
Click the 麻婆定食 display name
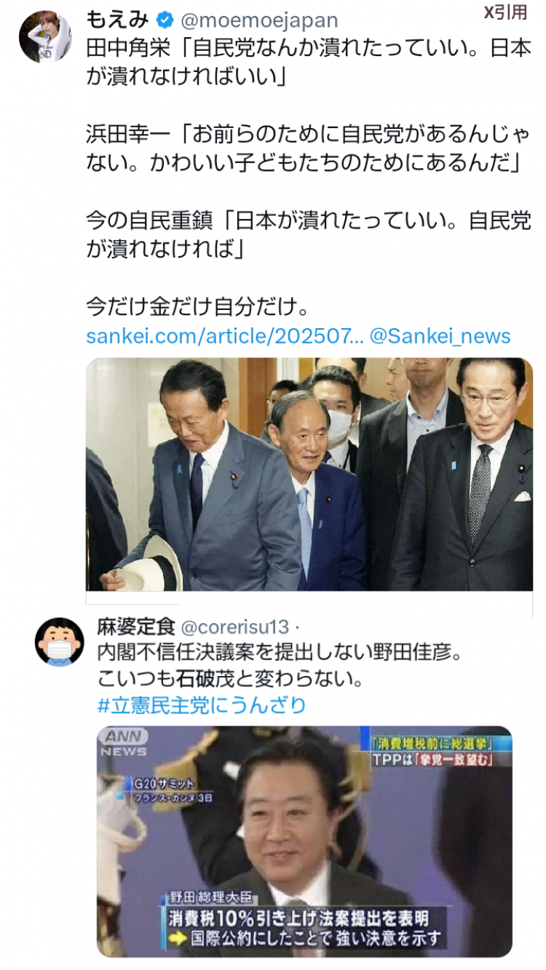click(x=135, y=627)
